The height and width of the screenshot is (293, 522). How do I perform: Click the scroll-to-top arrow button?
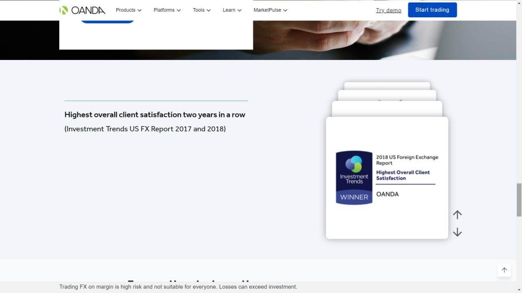click(x=504, y=270)
